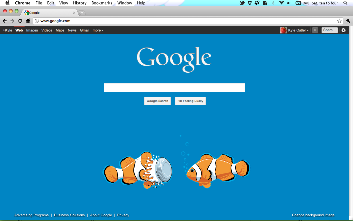Viewport: 353px width, 221px height.
Task: Open the View menu
Action: tap(64, 3)
